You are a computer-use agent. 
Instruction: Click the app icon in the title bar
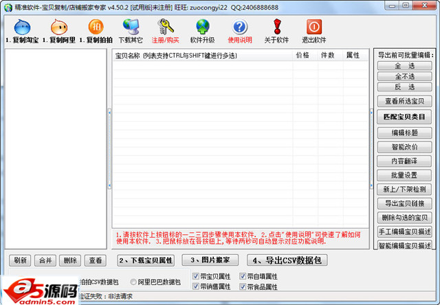coord(8,8)
